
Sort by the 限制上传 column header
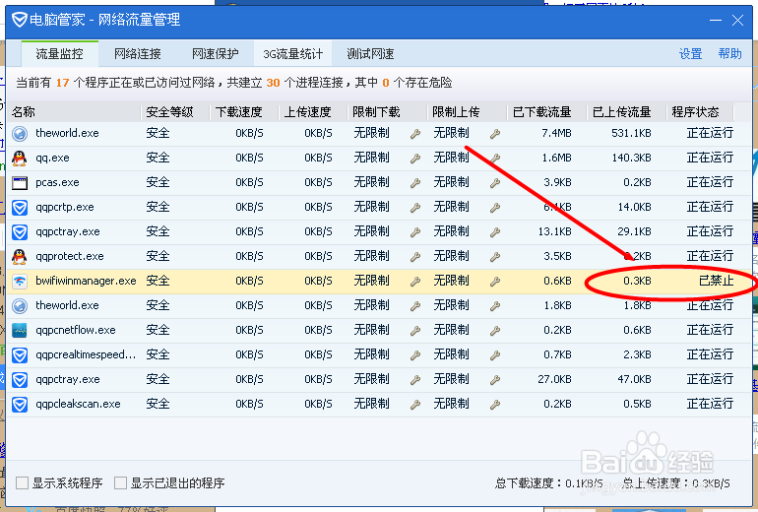467,112
